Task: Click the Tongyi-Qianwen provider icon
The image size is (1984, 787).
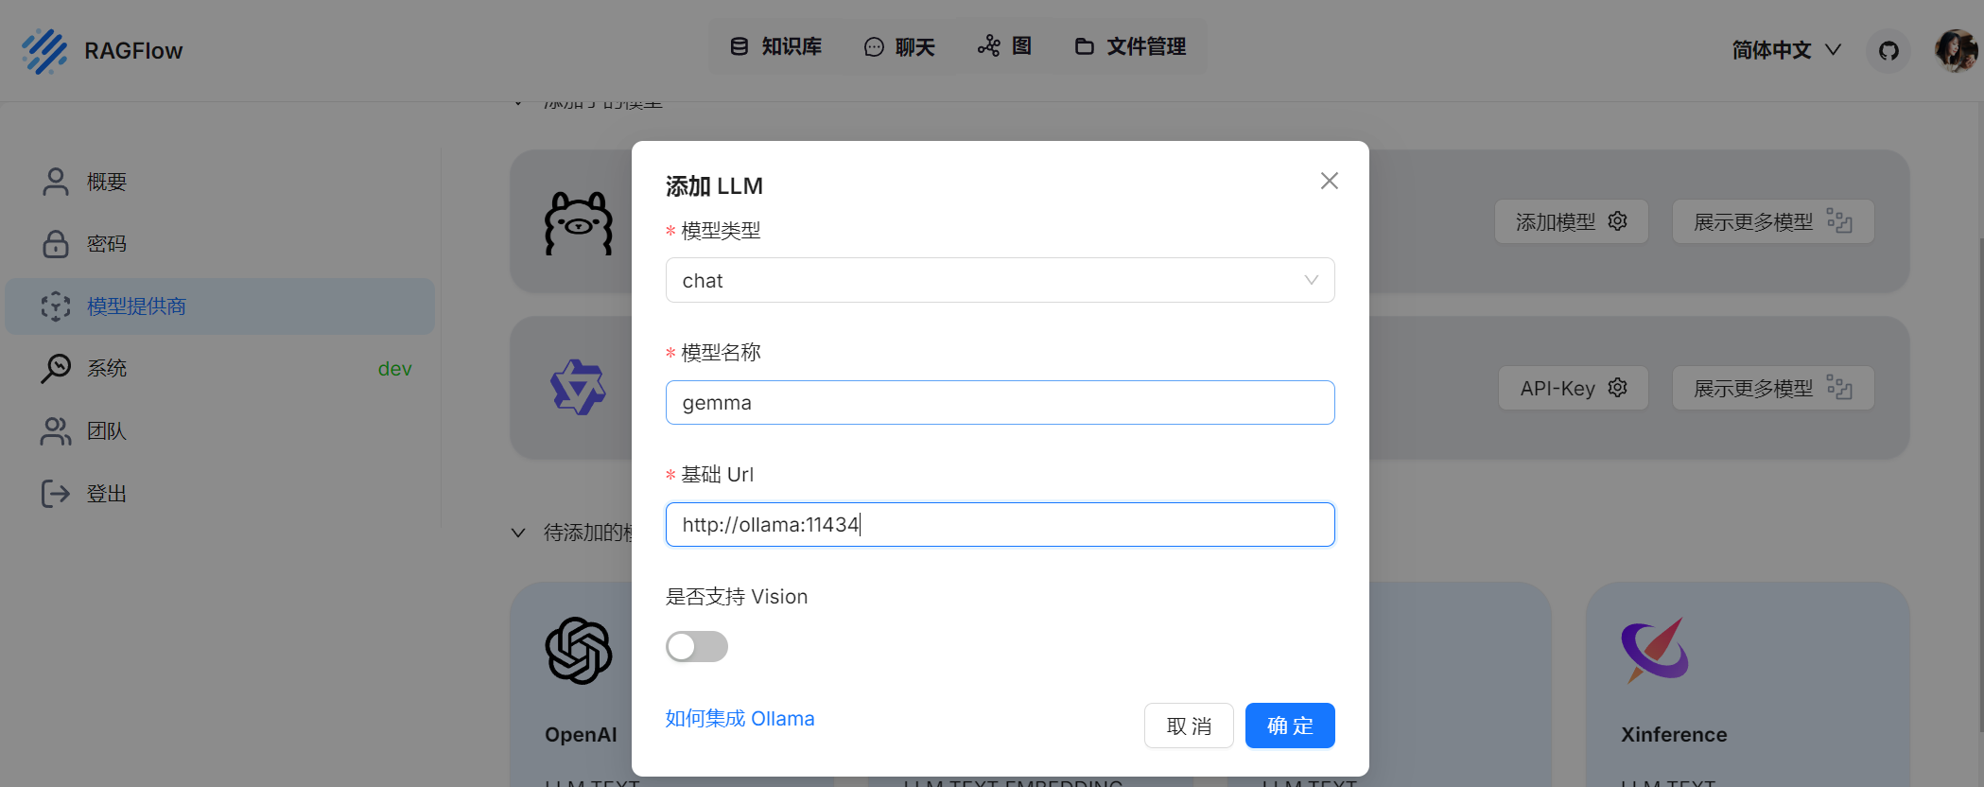Action: [x=578, y=388]
